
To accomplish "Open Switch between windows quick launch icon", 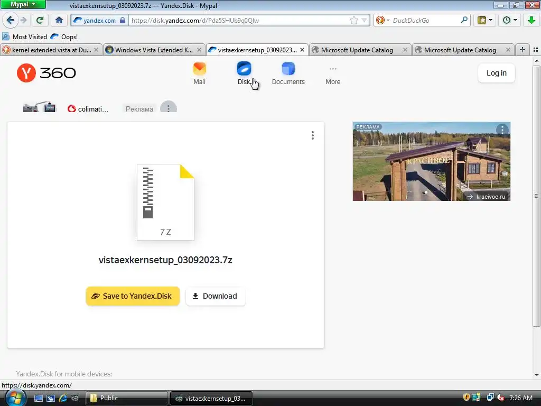I will [51, 398].
